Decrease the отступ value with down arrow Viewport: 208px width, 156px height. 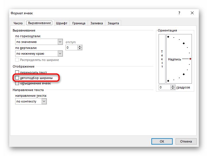(80, 49)
